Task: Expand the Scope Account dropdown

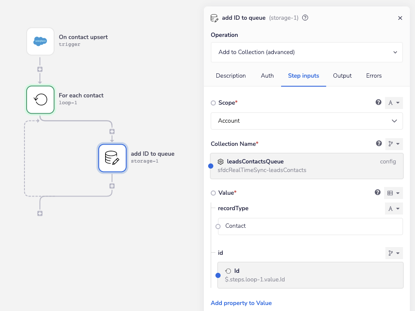Action: click(x=306, y=121)
